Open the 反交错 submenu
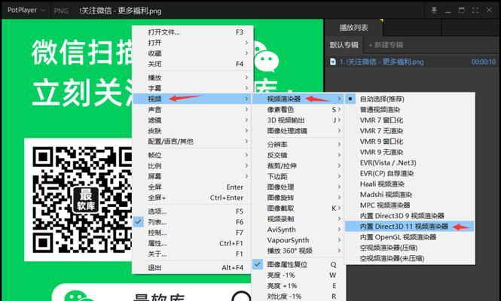Viewport: 501px width, 301px height. pos(298,155)
